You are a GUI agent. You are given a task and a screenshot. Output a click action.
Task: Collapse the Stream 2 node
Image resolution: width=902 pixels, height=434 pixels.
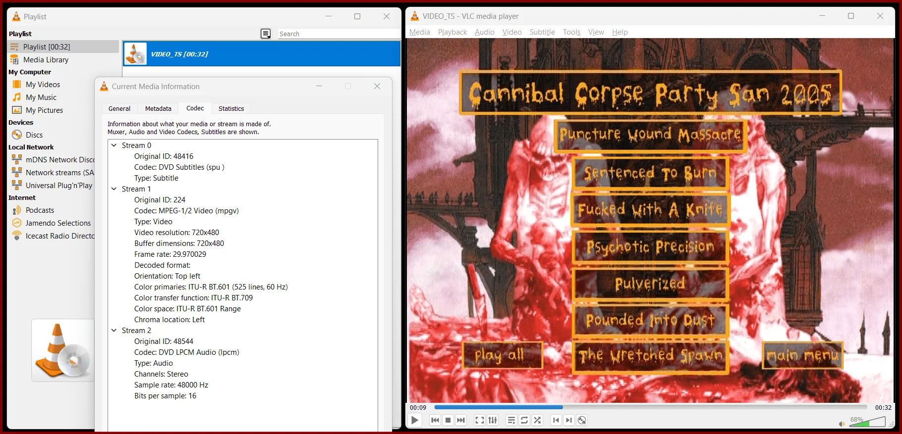(x=114, y=331)
